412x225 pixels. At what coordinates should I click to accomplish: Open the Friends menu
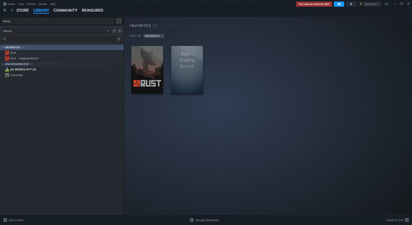pos(31,4)
